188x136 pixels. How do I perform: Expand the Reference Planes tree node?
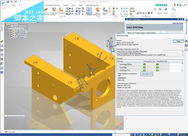coord(6,29)
